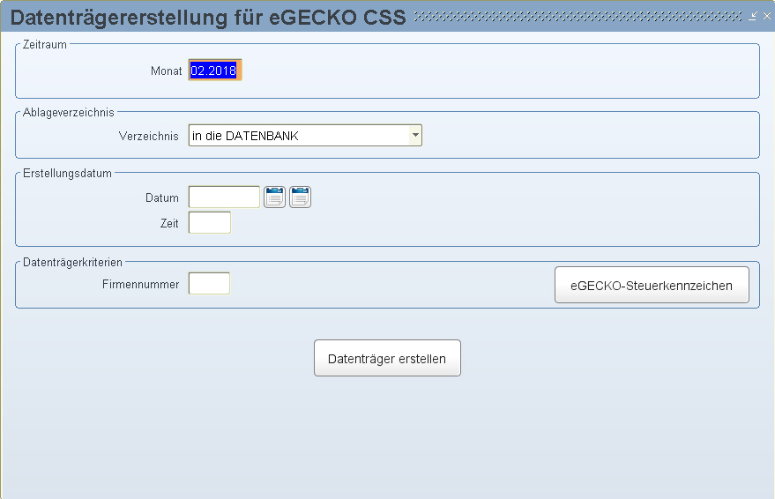Open the second calendar icon next to Datum
The height and width of the screenshot is (499, 775).
(x=300, y=197)
